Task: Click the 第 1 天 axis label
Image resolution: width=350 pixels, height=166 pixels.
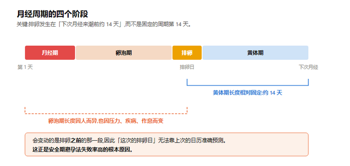Action: pyautogui.click(x=25, y=67)
